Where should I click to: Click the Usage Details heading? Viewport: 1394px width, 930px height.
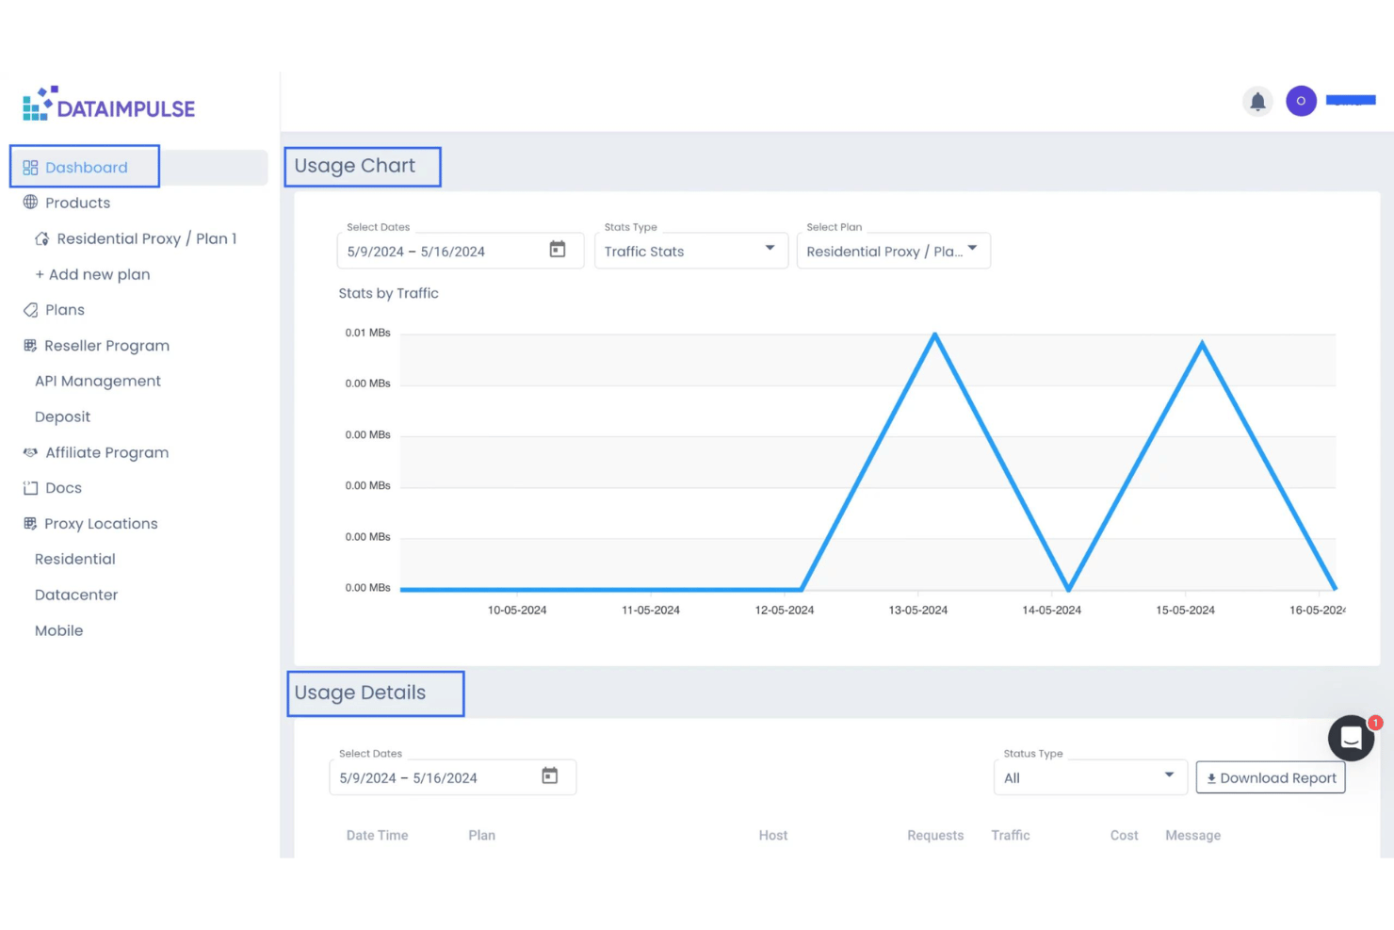(360, 693)
